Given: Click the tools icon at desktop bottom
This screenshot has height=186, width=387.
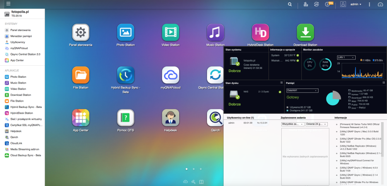Looking at the screenshot, I should (193, 182).
